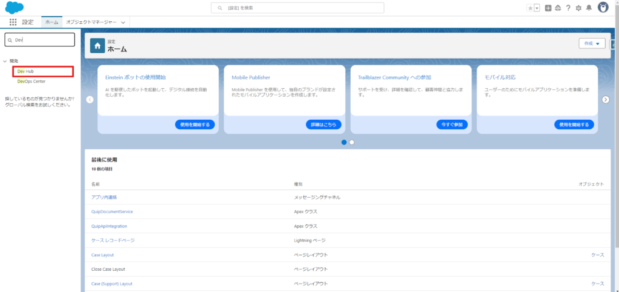Click ケース object link in Case (Support) Layout row

coord(597,284)
